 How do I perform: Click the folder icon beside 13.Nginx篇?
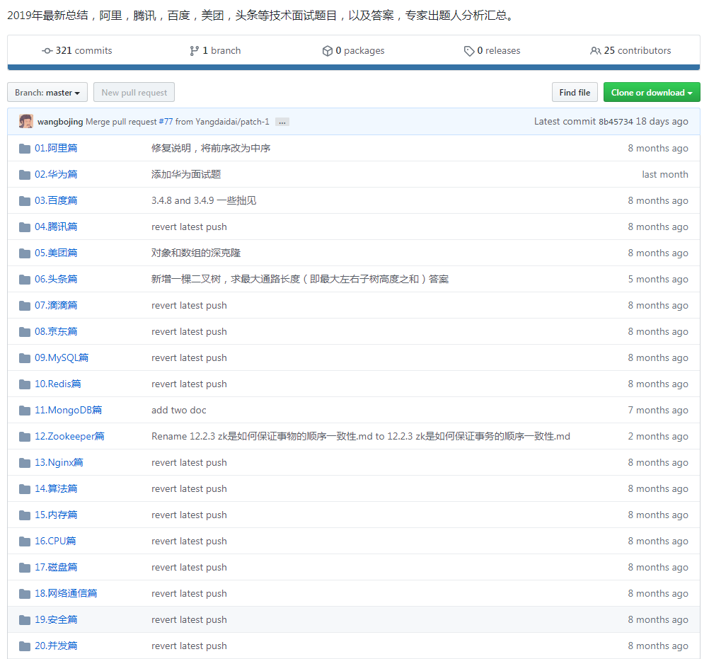pos(25,463)
